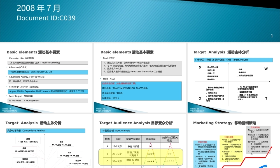Open the title slide dated 2008年7月
The image size is (280, 168).
(x=140, y=21)
